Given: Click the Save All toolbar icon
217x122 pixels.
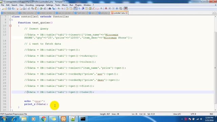Looking at the screenshot, I should [x=13, y=8].
